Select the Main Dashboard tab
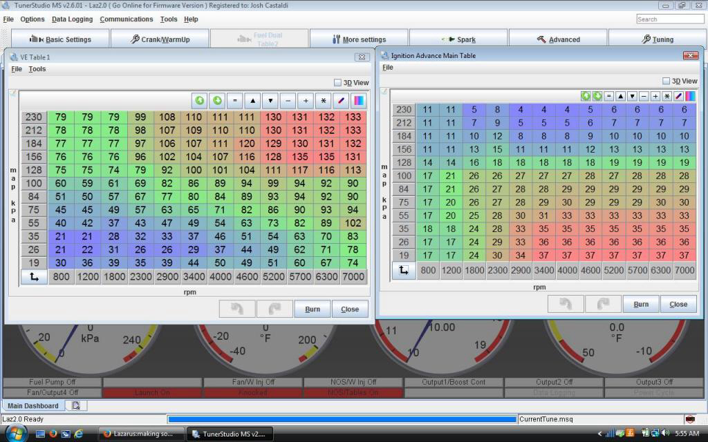Viewport: 708px width, 442px height. 32,406
